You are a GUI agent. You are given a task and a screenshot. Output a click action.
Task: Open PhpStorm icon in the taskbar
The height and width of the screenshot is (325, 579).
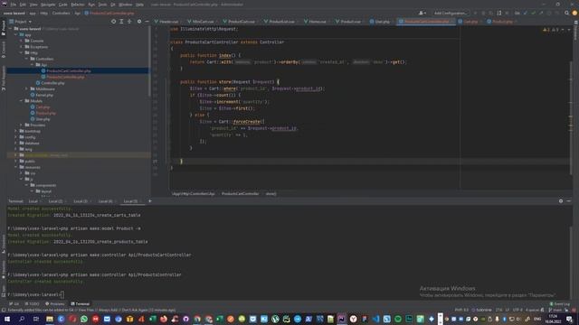click(342, 319)
